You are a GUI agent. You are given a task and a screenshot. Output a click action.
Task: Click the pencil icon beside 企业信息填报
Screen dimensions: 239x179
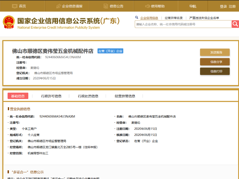pos(59,6)
